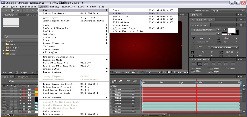Click the brainstorm icon in timeline

click(x=128, y=81)
